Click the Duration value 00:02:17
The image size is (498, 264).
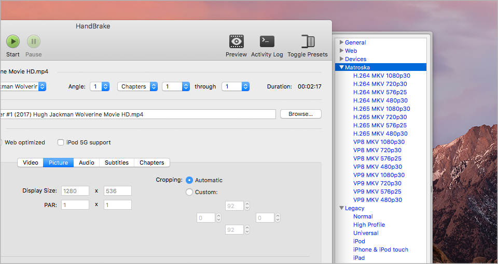(310, 86)
